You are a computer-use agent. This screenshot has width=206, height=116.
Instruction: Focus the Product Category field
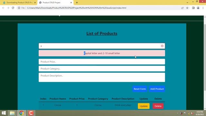coord(102,69)
